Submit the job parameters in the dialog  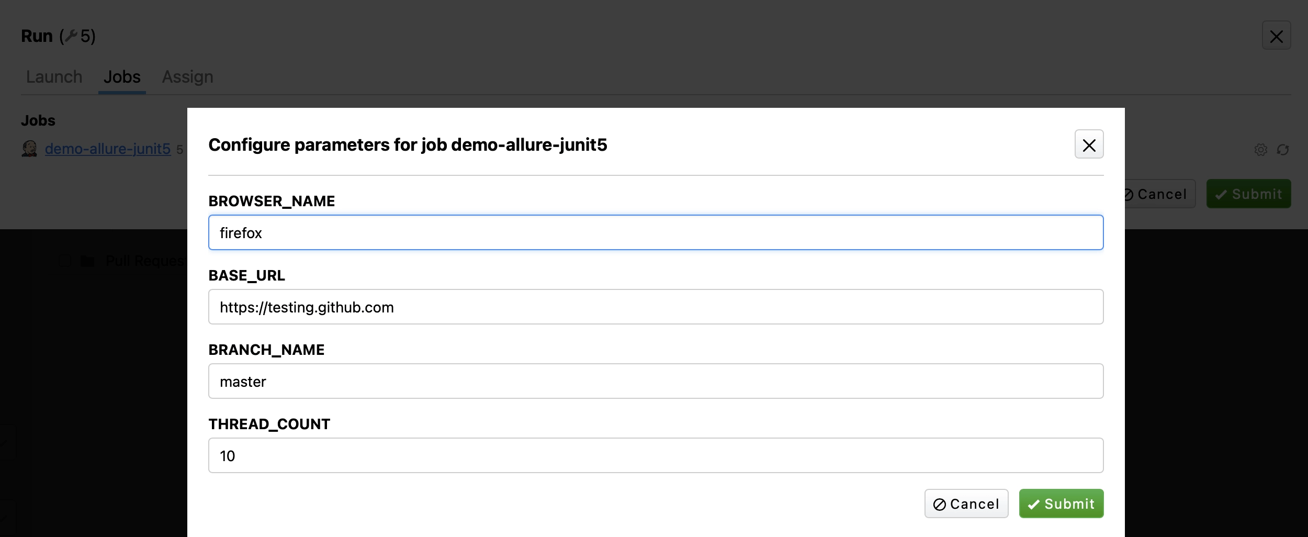tap(1061, 504)
